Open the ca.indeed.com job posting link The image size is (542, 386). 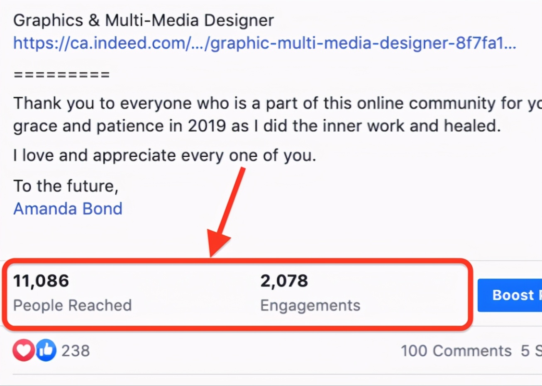pyautogui.click(x=264, y=43)
